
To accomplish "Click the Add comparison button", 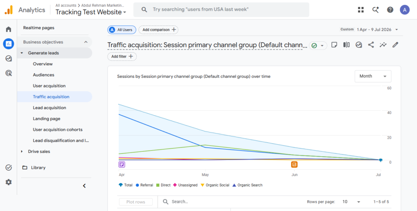I will tap(158, 30).
